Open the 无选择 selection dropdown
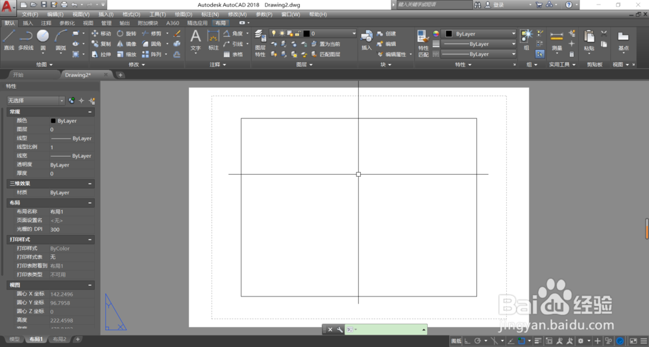 36,100
